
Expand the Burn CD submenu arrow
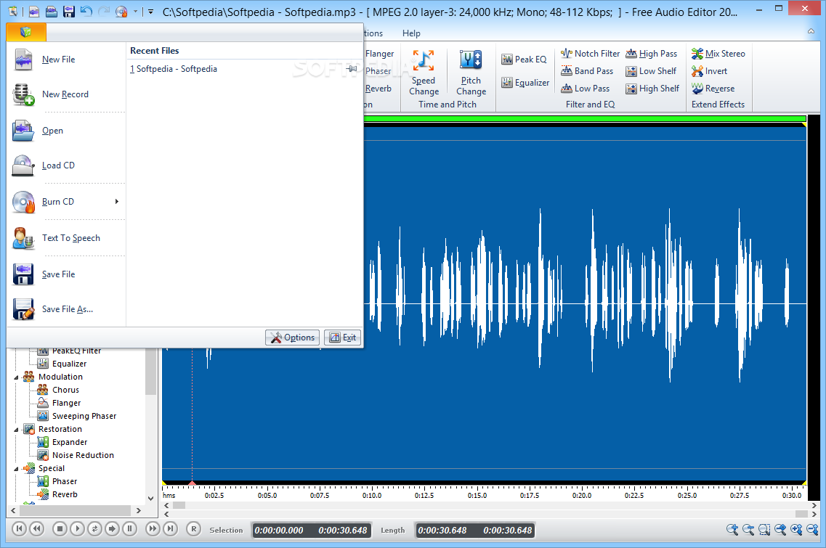(117, 202)
